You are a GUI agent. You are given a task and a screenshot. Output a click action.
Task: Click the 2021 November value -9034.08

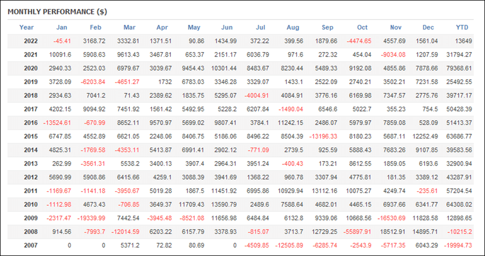392,55
